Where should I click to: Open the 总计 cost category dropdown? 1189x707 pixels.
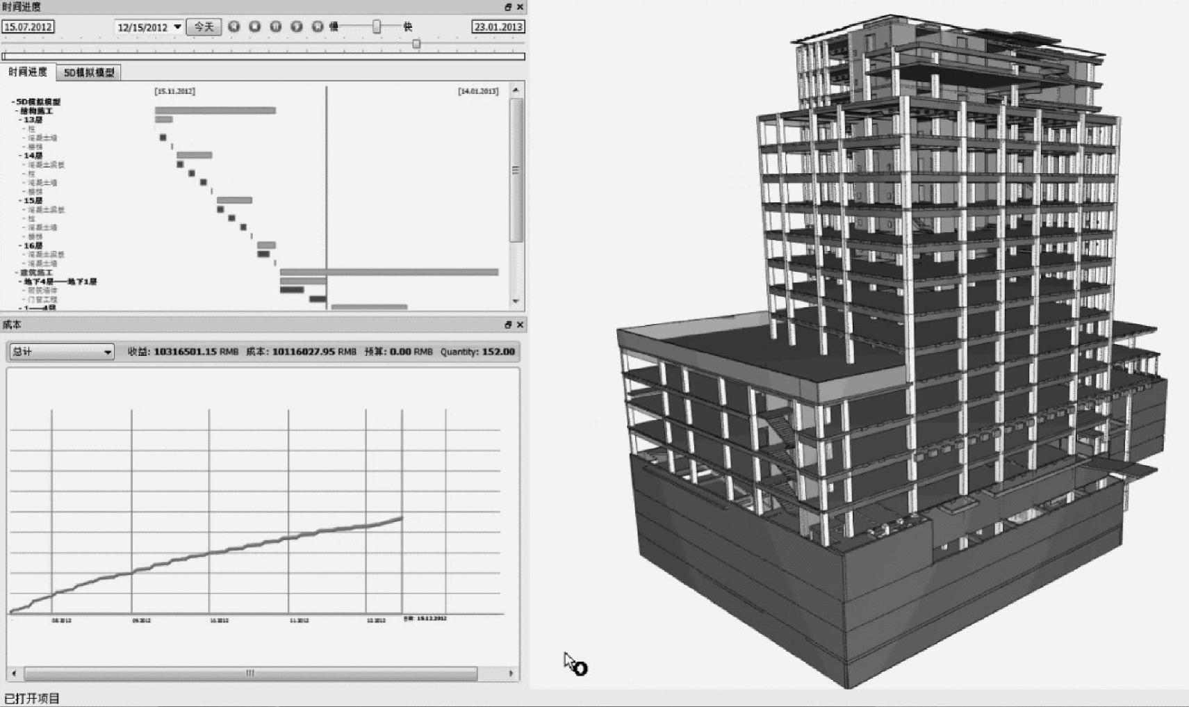coord(107,352)
